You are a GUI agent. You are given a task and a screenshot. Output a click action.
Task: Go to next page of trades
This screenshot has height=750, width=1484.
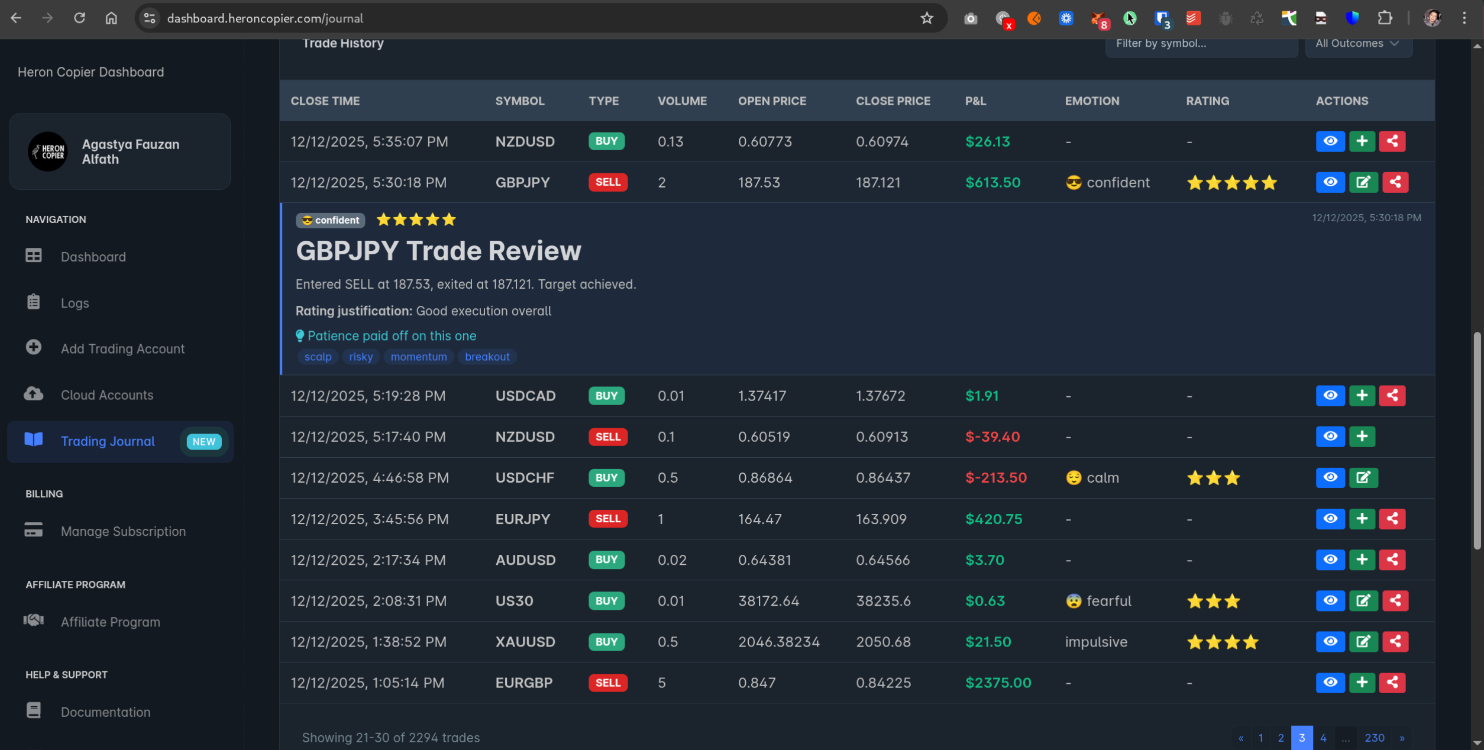tap(1401, 738)
